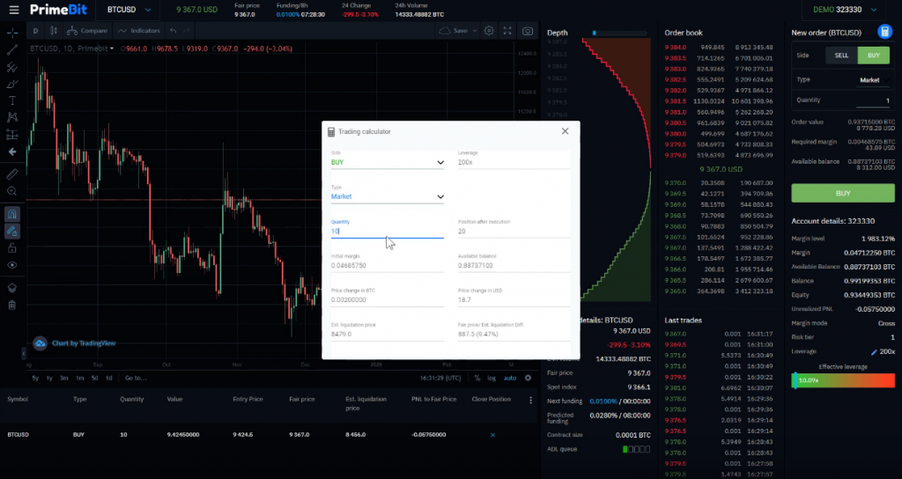Open the D interval selector
The width and height of the screenshot is (902, 479).
tap(35, 31)
